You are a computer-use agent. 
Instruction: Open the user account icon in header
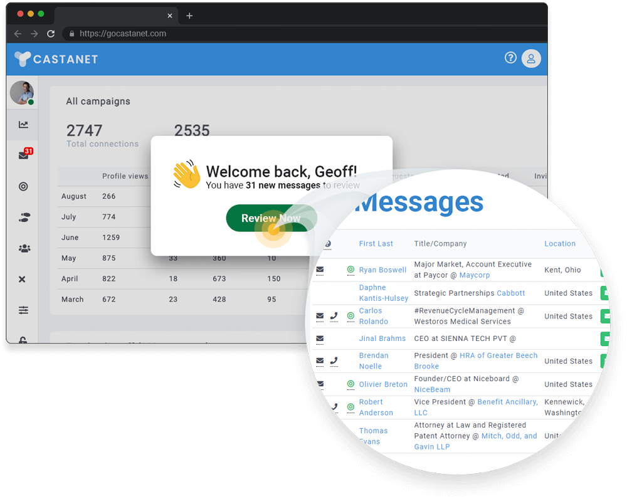click(x=531, y=58)
